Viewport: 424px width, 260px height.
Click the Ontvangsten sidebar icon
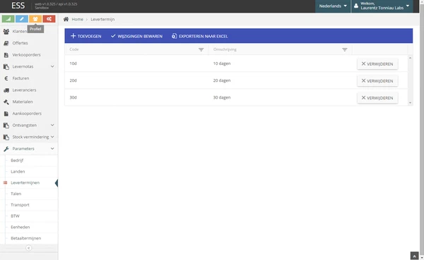pos(6,125)
